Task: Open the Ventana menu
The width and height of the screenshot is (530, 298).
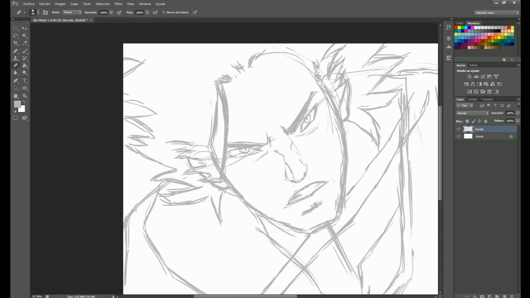Action: [x=145, y=4]
